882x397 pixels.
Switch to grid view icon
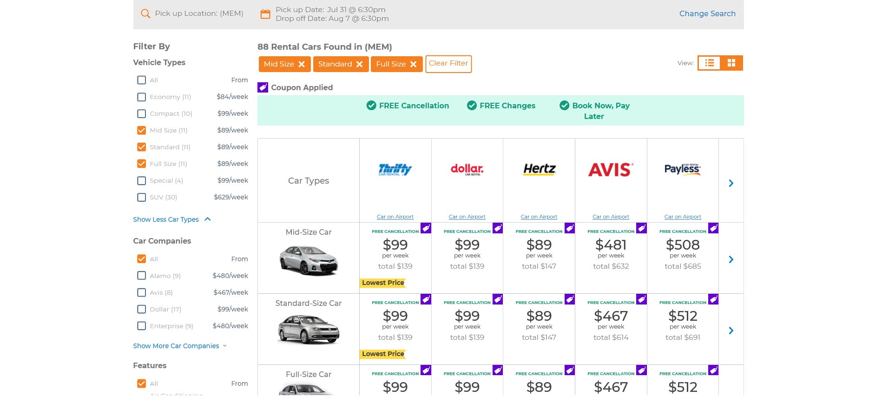pos(731,63)
